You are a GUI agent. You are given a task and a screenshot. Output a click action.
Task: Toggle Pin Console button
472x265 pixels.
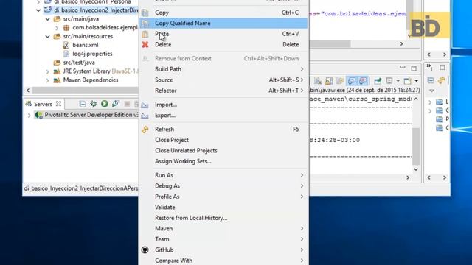click(378, 80)
